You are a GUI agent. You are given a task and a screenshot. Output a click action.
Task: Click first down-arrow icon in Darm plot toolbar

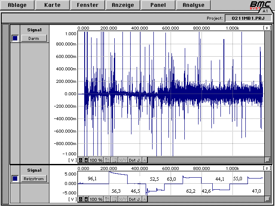pos(80,160)
